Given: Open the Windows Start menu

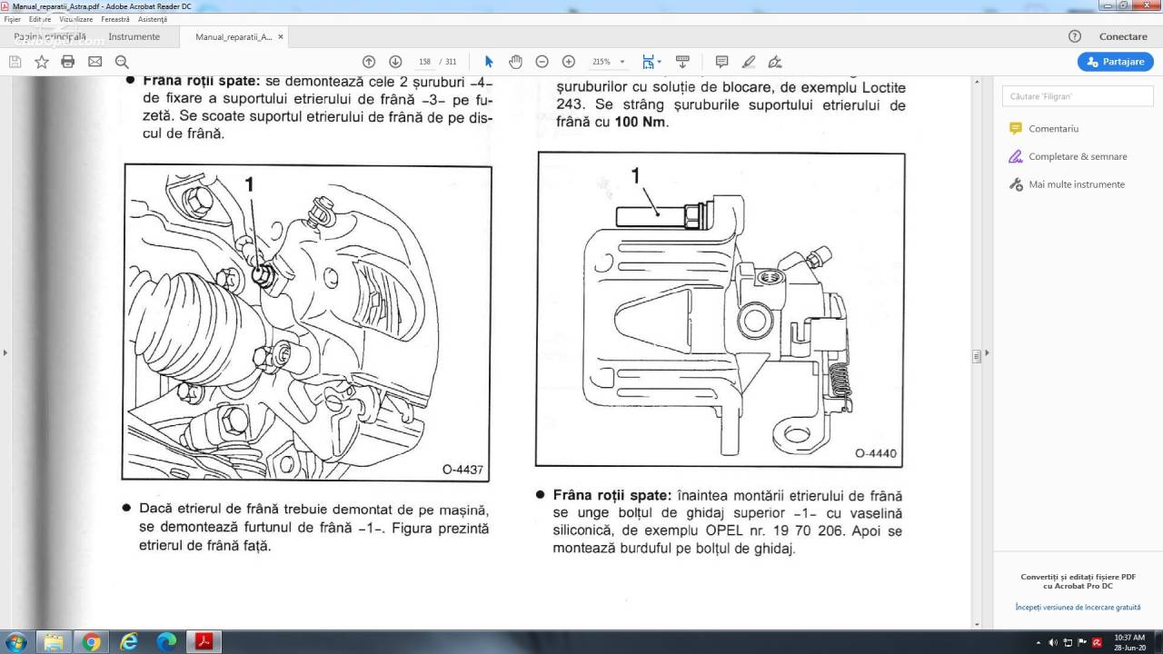Looking at the screenshot, I should [15, 642].
